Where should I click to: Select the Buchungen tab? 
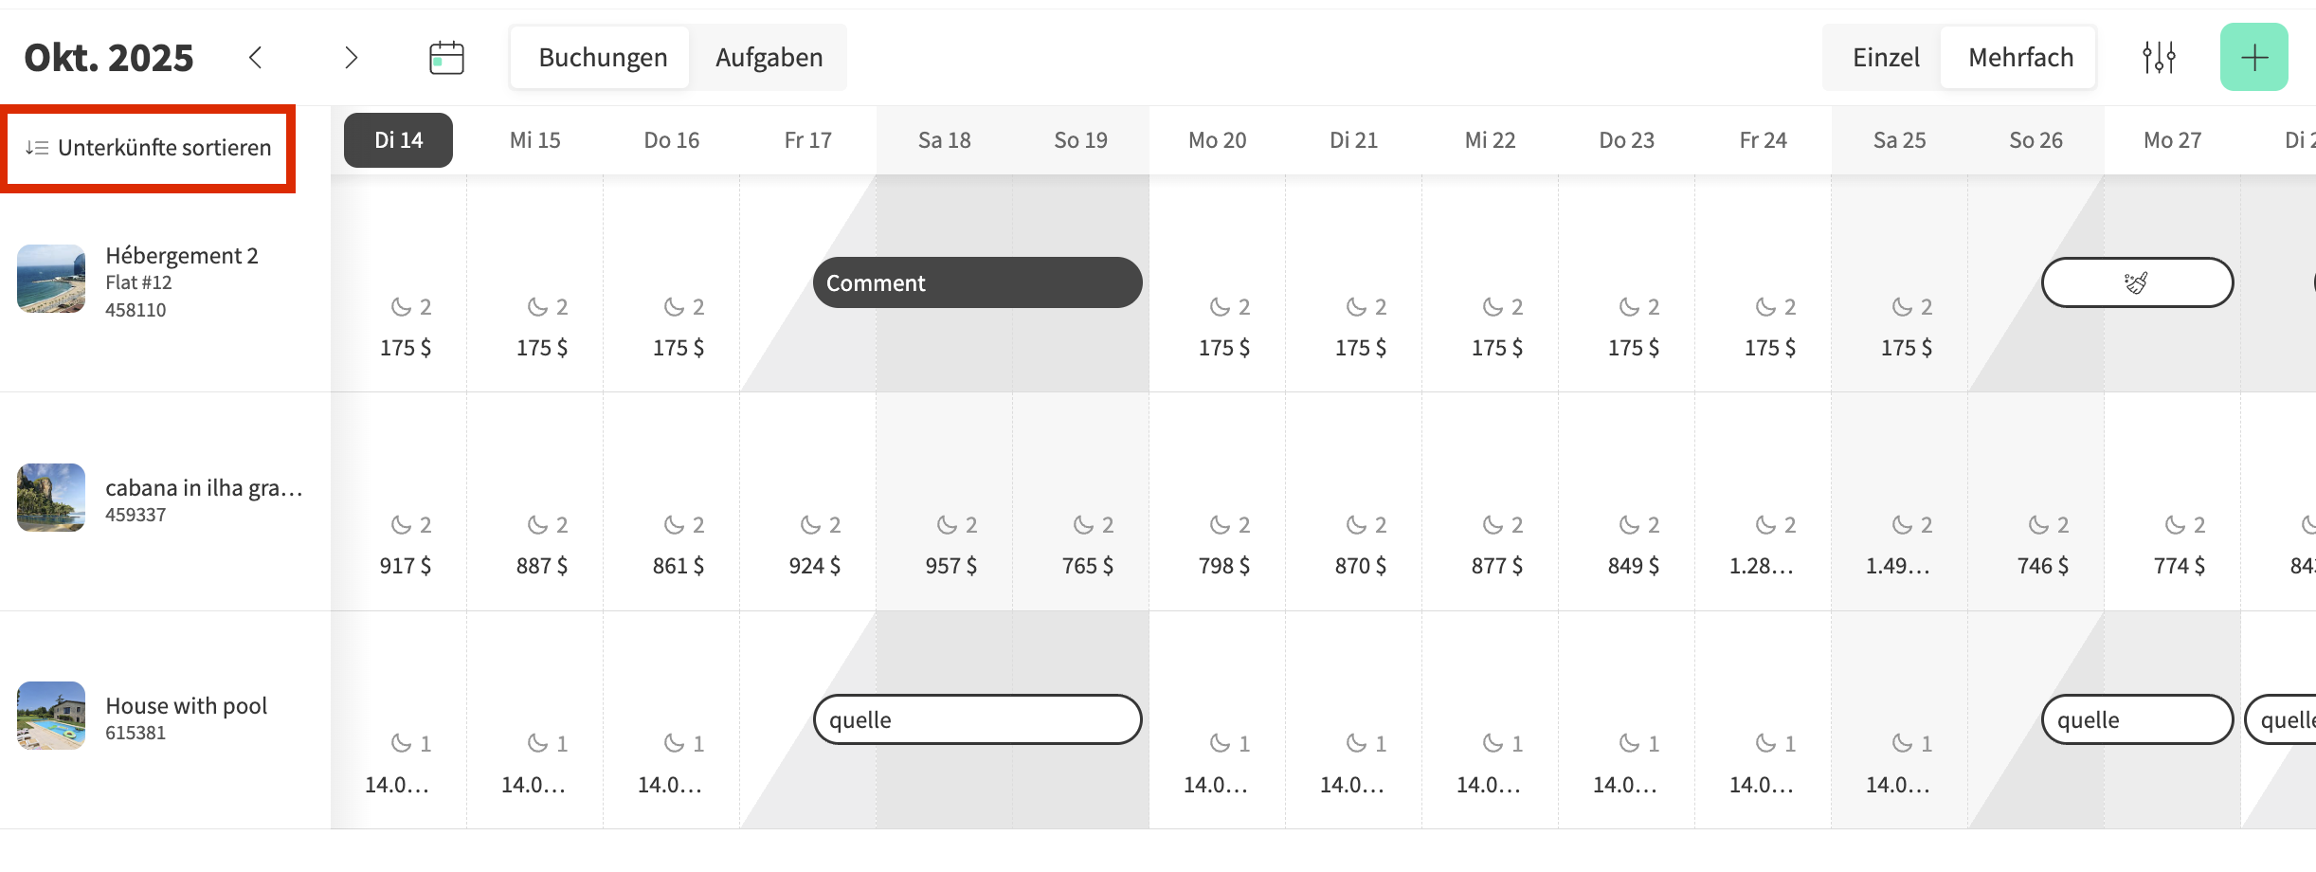603,58
